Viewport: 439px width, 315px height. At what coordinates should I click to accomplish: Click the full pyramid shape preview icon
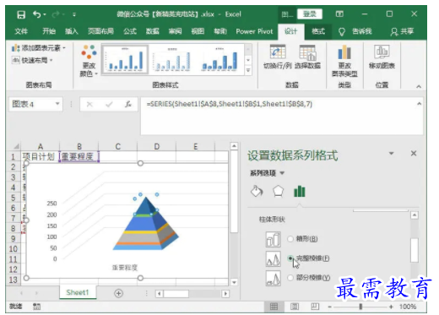(273, 258)
